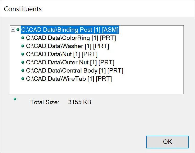
Task: Click the green dot next to ColorRing
Action: tap(23, 38)
